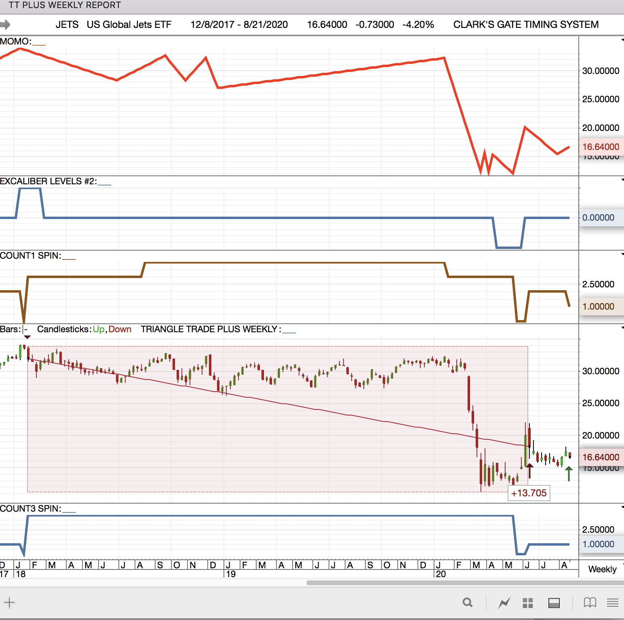Click the plus icon in the bottom toolbar
The height and width of the screenshot is (620, 624).
click(x=9, y=603)
